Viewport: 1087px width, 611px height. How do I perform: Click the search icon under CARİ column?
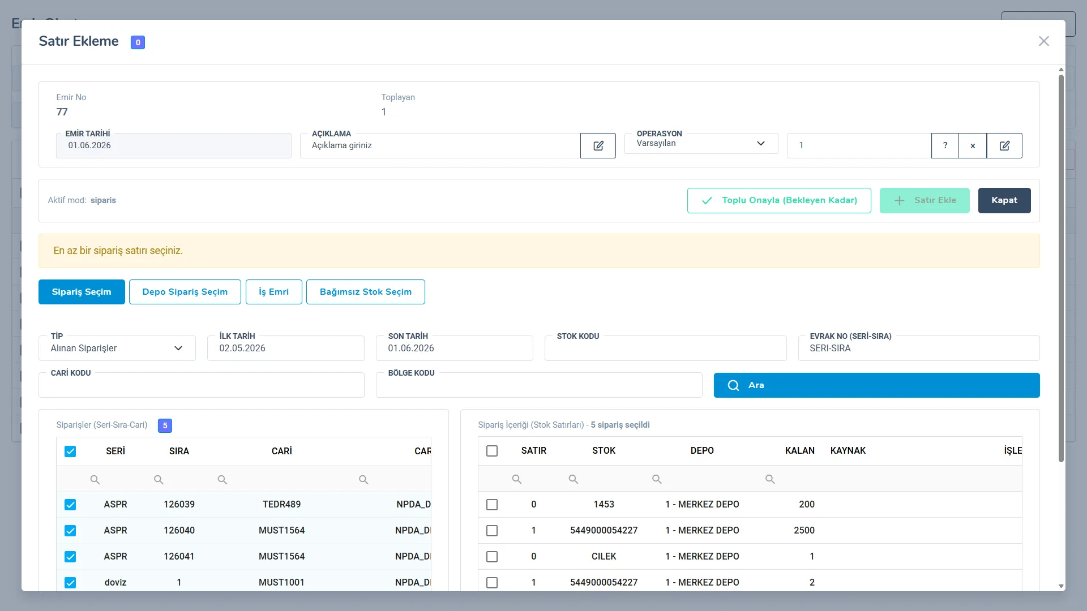(222, 480)
